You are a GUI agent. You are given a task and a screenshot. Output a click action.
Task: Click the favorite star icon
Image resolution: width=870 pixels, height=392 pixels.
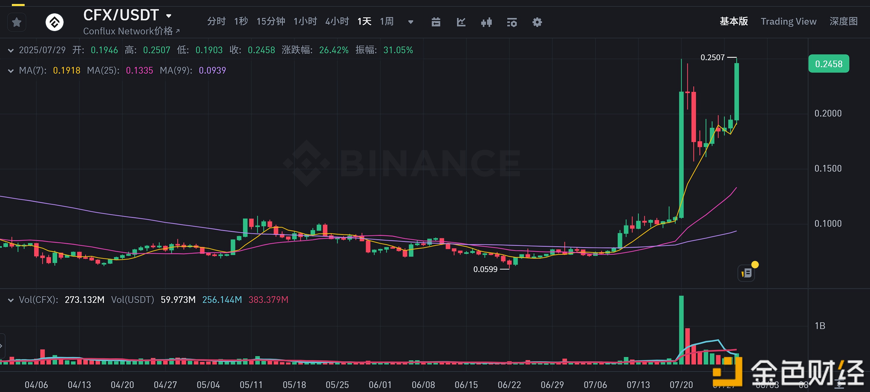pyautogui.click(x=16, y=22)
